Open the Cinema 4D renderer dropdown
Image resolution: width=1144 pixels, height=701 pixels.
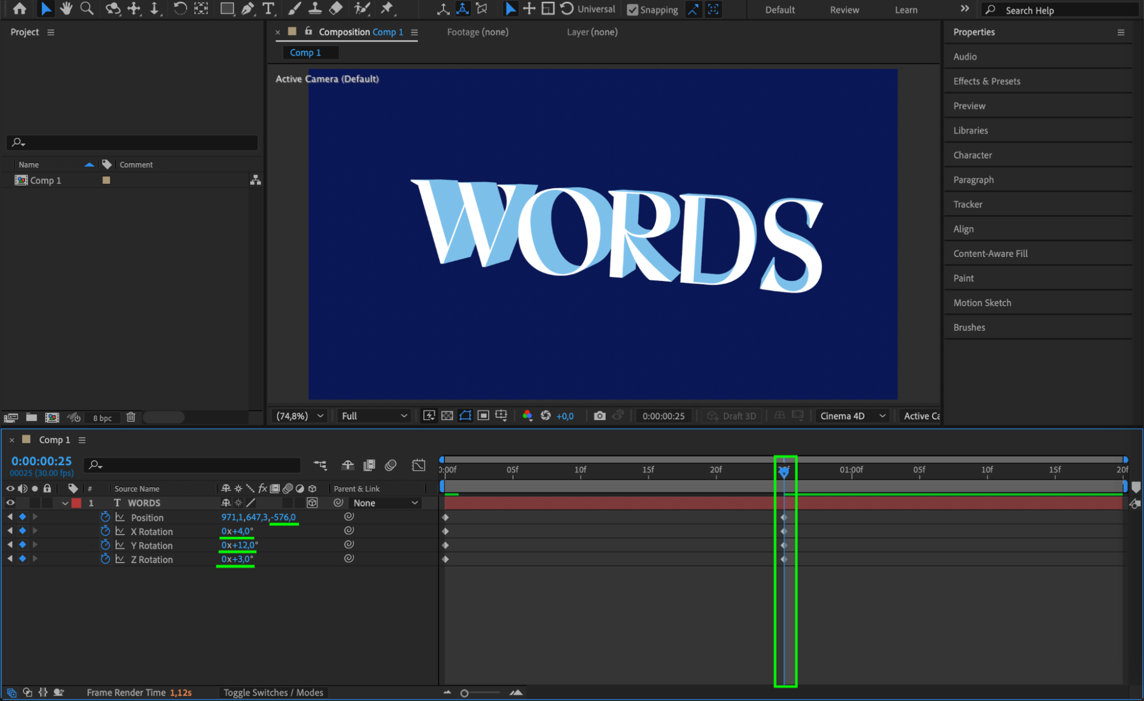click(853, 416)
